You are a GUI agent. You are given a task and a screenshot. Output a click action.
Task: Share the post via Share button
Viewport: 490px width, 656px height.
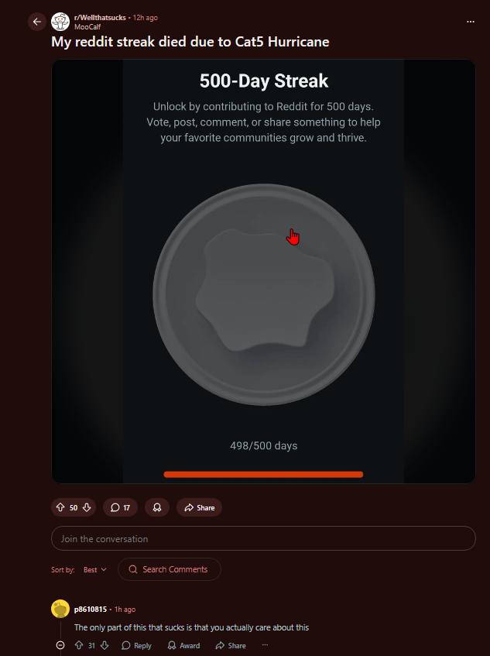pos(199,507)
